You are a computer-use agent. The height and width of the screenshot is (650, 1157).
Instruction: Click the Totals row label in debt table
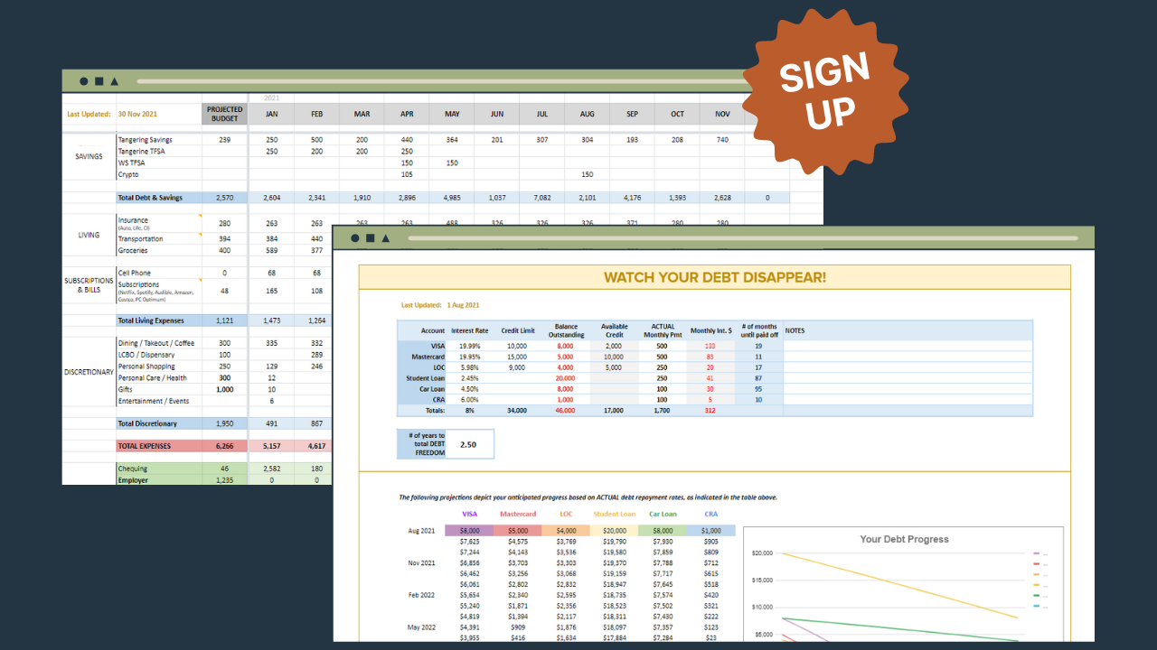pyautogui.click(x=435, y=411)
